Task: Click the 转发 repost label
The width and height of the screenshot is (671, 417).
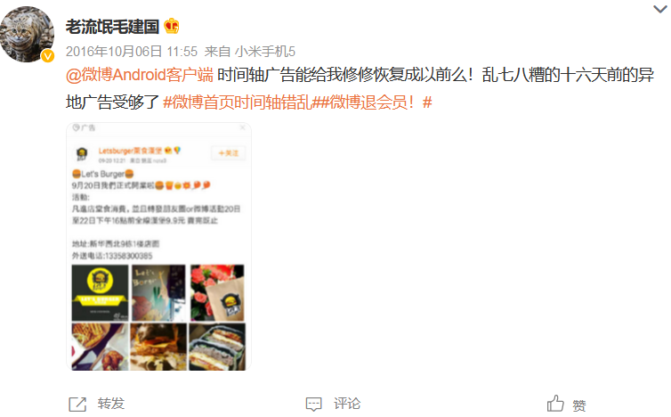Action: pyautogui.click(x=111, y=404)
